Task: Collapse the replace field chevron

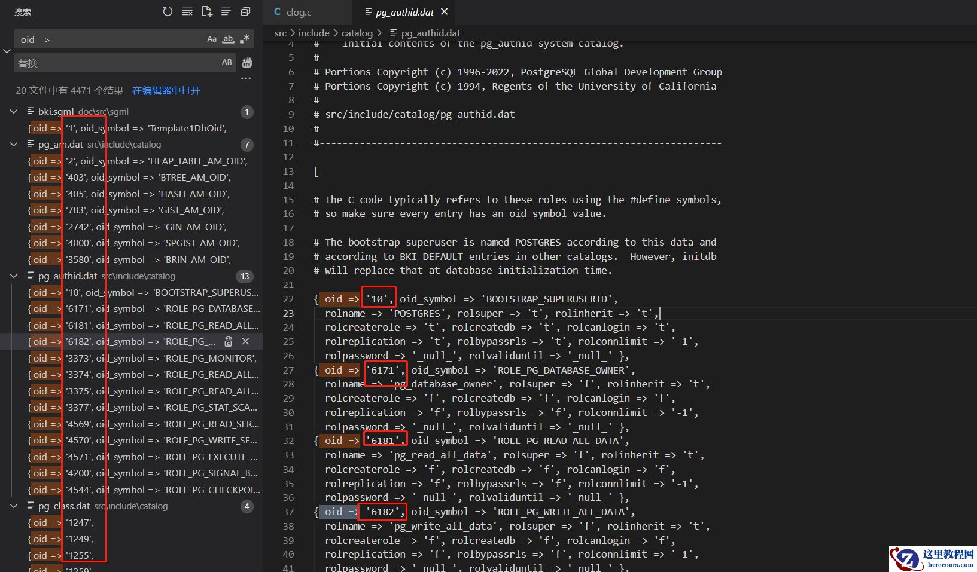Action: point(7,51)
